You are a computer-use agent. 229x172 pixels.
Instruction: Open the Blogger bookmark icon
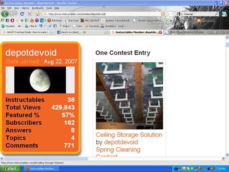(199, 20)
